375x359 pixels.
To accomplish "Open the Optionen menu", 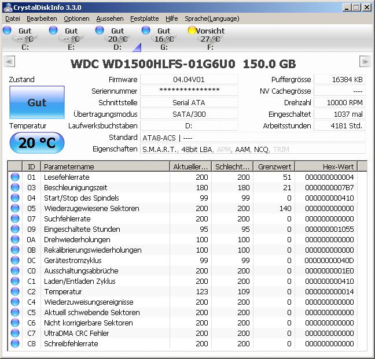I will (76, 18).
